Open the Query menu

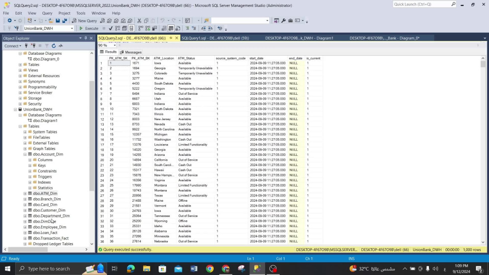[x=47, y=13]
